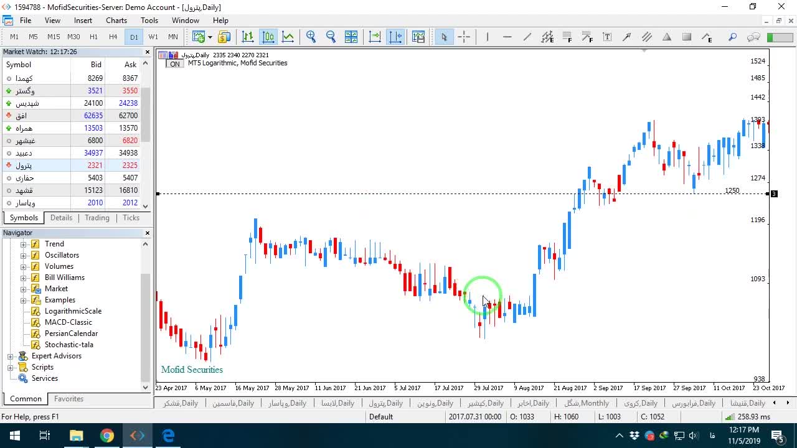Toggle chart shift from right border

tap(395, 37)
